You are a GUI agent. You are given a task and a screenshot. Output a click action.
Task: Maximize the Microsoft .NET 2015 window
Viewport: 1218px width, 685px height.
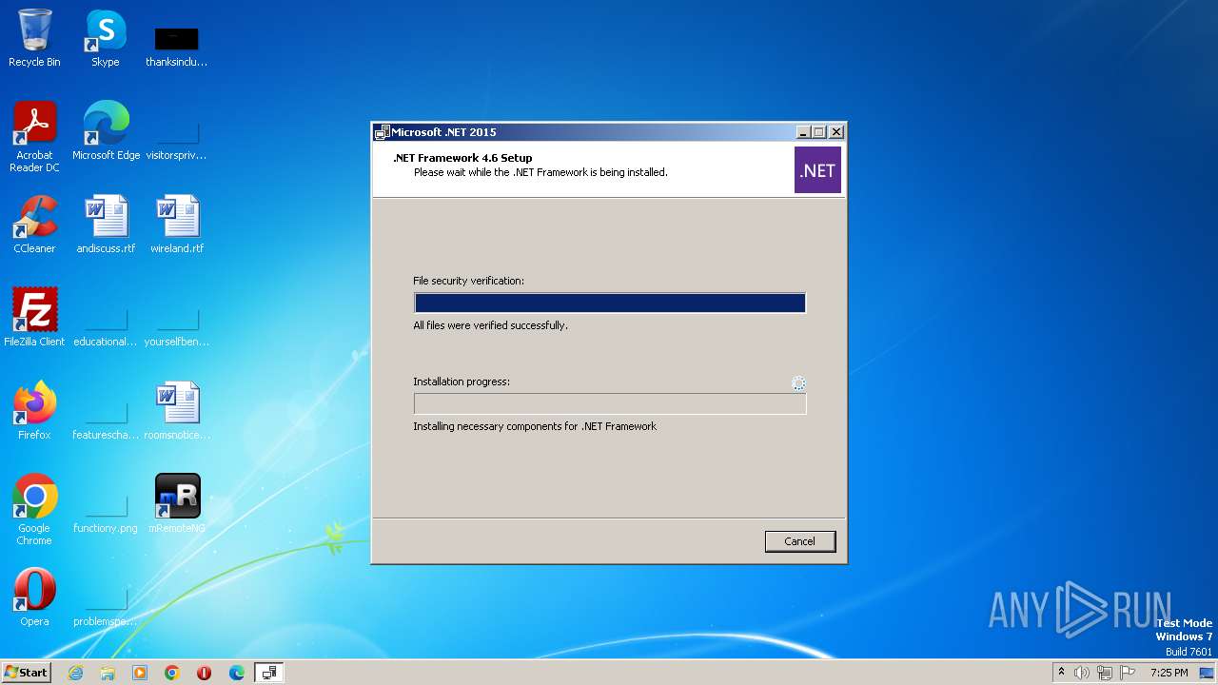818,132
